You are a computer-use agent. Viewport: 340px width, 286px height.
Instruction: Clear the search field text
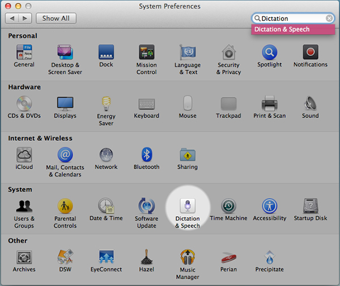(x=329, y=18)
